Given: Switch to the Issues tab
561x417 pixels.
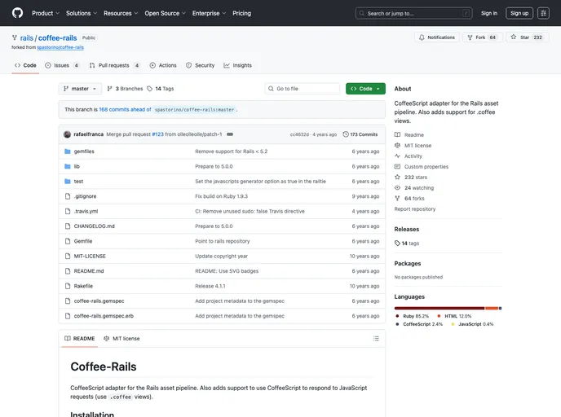Looking at the screenshot, I should click(x=62, y=65).
